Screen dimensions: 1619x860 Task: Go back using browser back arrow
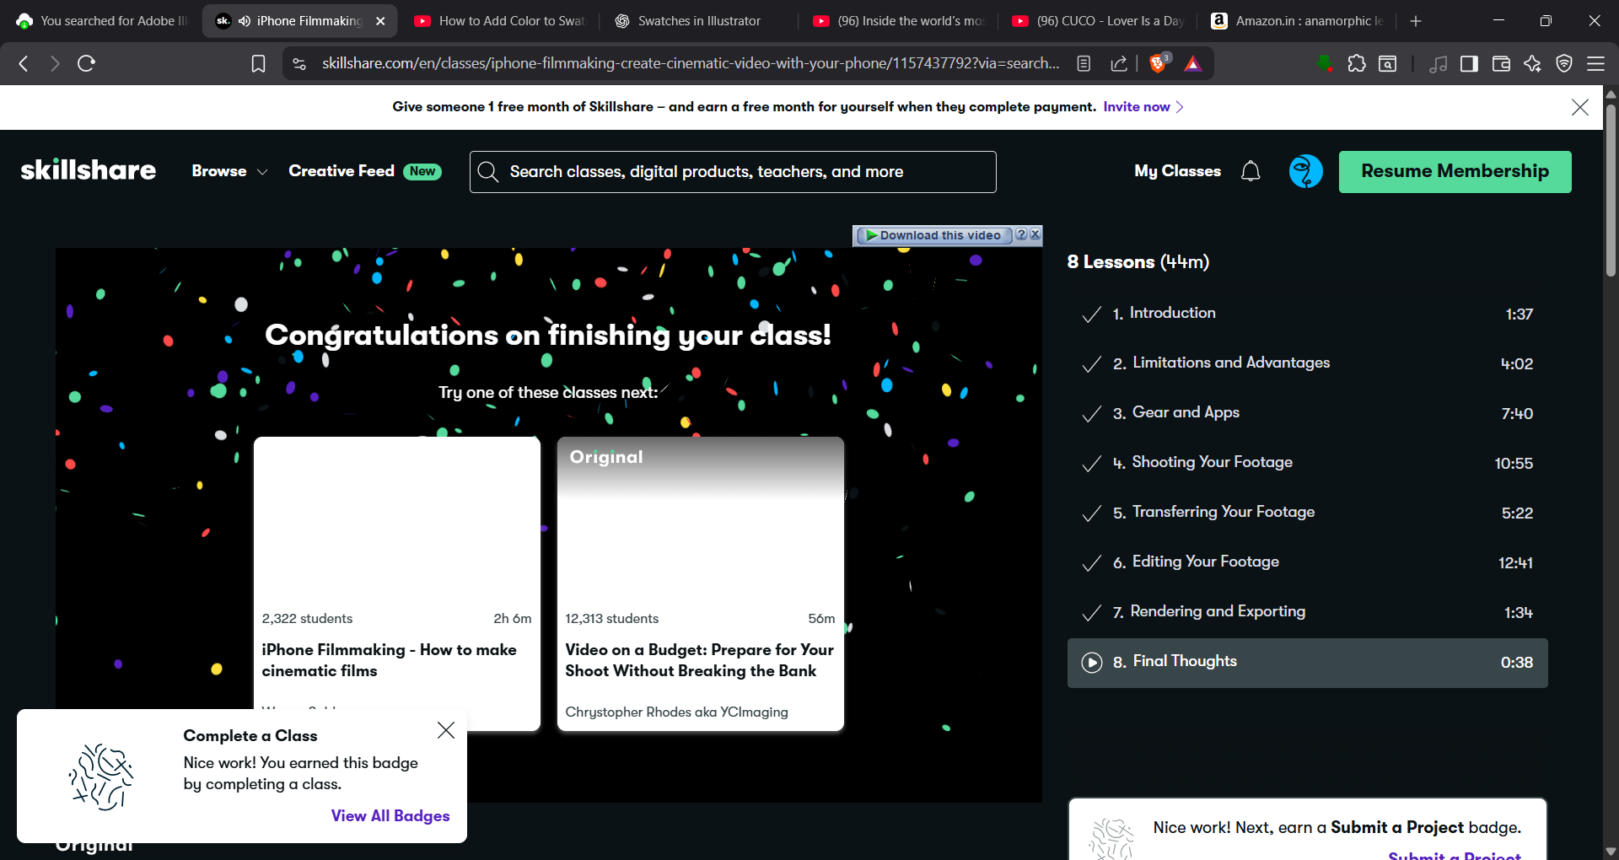24,63
